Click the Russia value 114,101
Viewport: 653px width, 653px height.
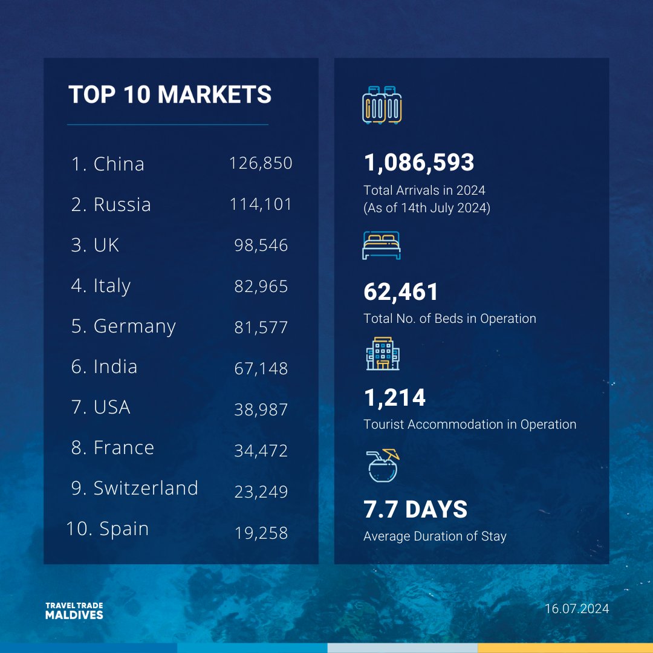pyautogui.click(x=261, y=204)
